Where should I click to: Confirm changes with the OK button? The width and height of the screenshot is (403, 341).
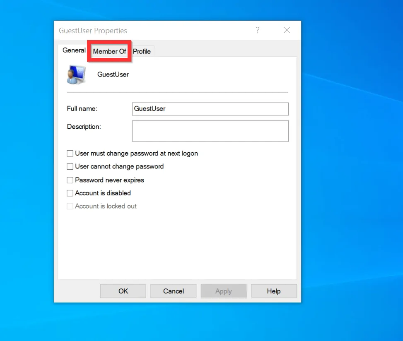pos(123,291)
